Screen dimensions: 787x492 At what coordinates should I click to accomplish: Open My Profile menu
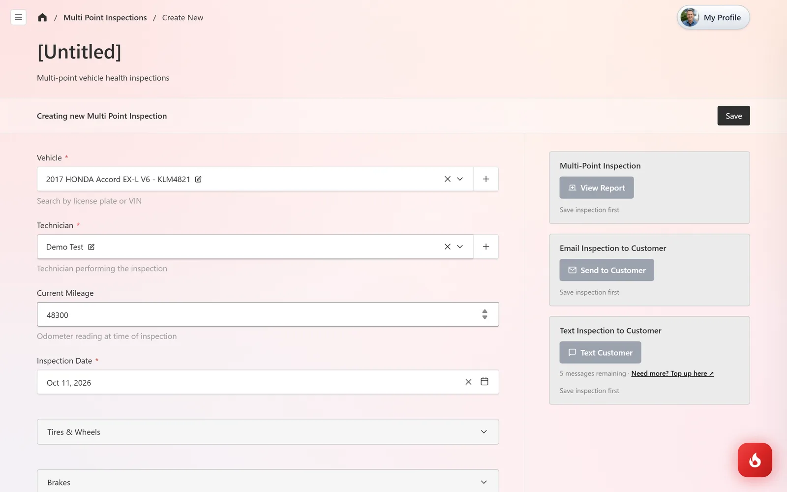tap(713, 17)
